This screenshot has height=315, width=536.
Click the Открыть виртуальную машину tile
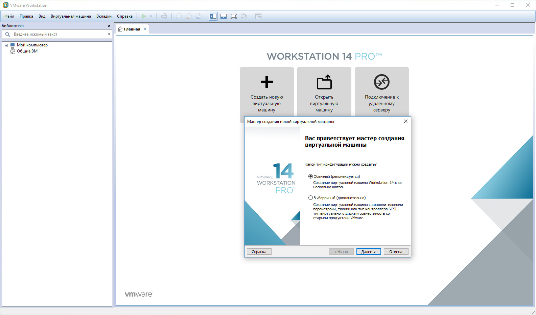[x=324, y=92]
